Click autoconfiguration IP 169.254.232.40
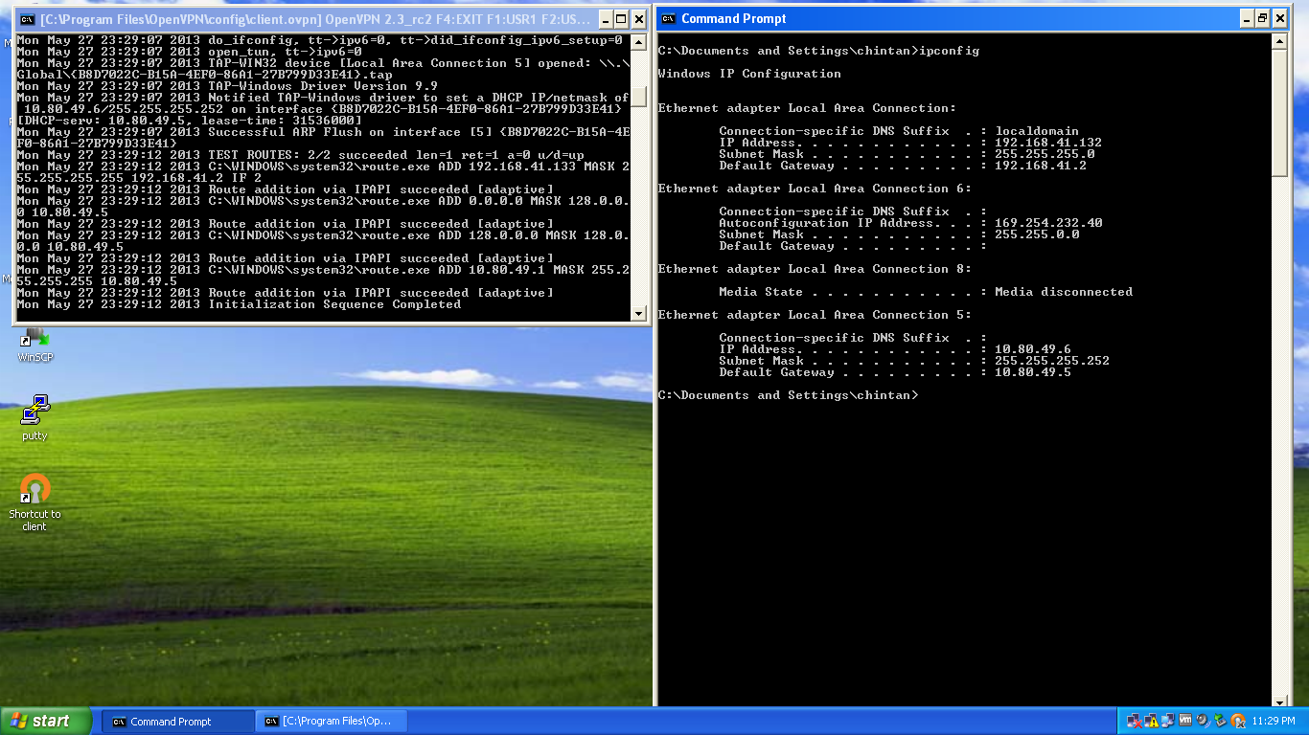This screenshot has width=1309, height=735. click(x=1048, y=223)
